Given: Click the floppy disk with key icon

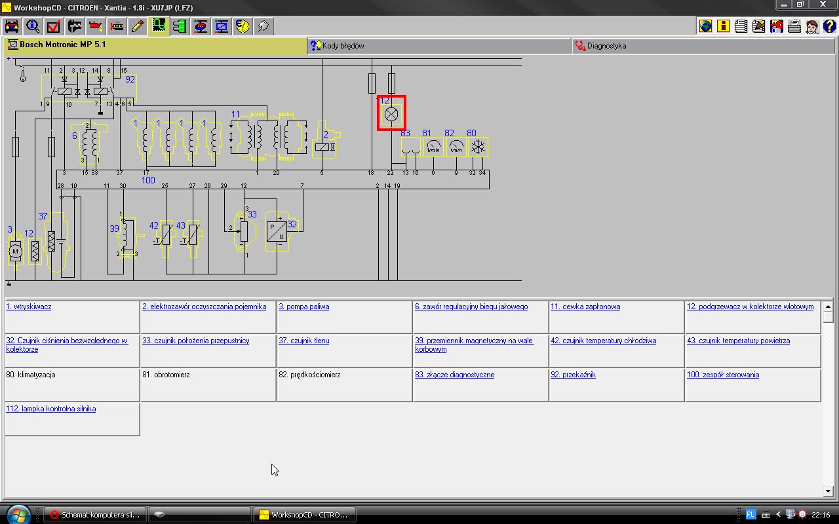Looking at the screenshot, I should coord(776,26).
